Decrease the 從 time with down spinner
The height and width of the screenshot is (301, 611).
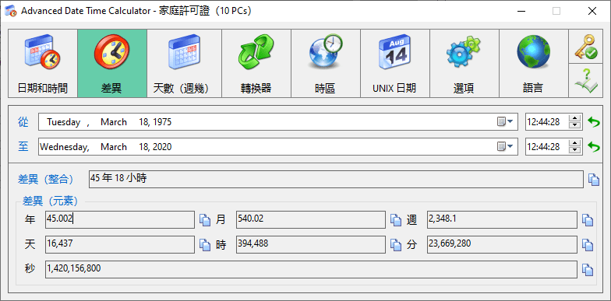pos(575,126)
